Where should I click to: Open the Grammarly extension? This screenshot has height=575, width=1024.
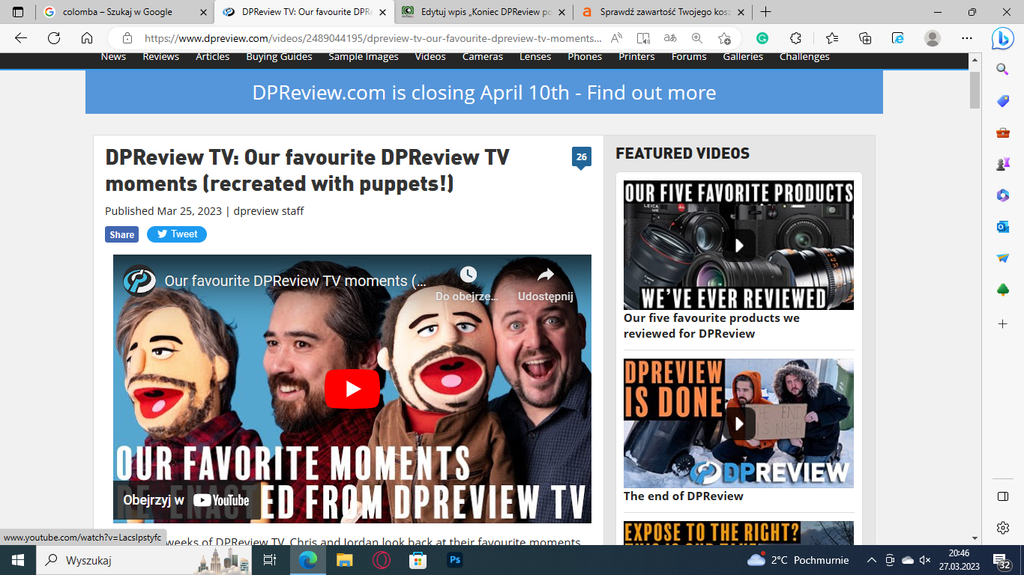(762, 38)
